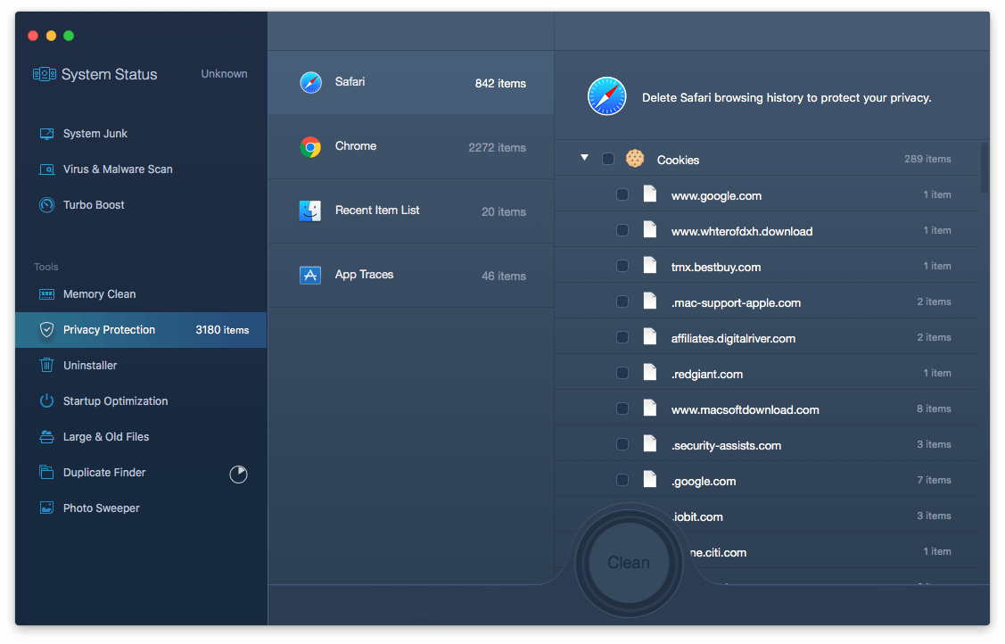Tick the affiliates.digitalriver.com checkbox
Viewport: 1005px width, 644px height.
click(622, 337)
